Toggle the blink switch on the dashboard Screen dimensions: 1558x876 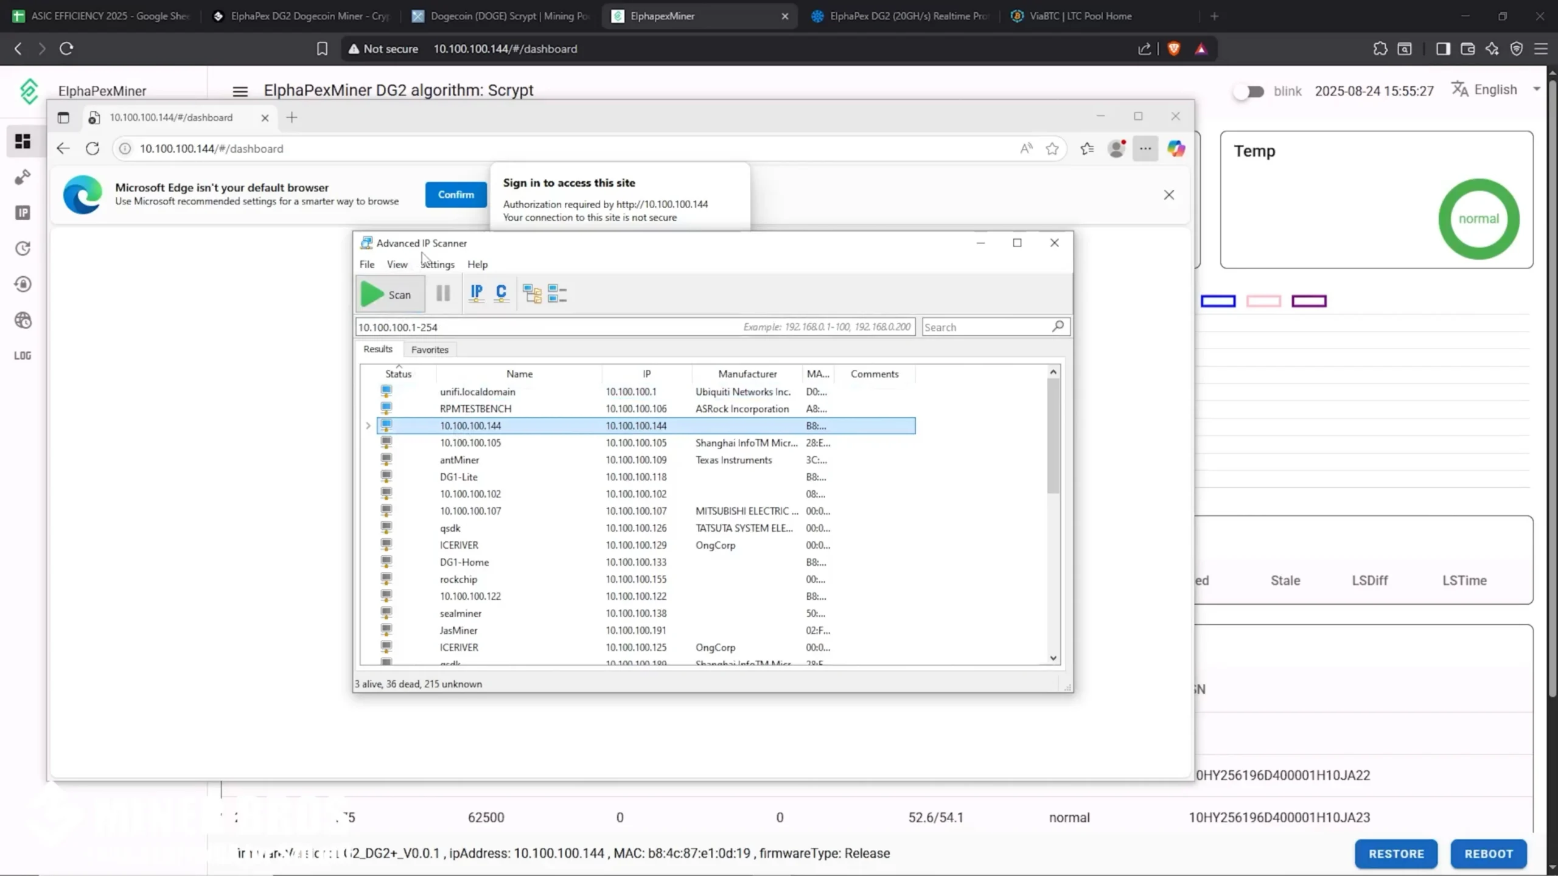tap(1249, 91)
